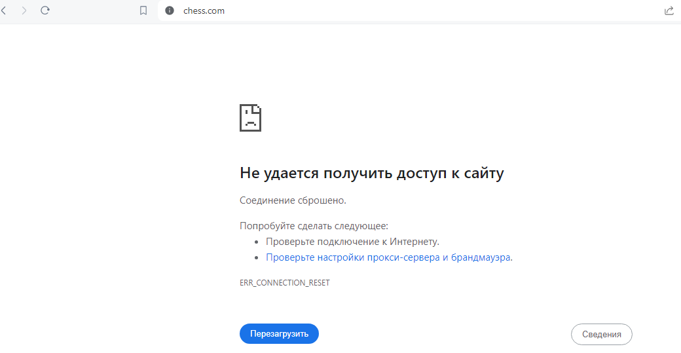Click the sad page error icon

pyautogui.click(x=250, y=118)
